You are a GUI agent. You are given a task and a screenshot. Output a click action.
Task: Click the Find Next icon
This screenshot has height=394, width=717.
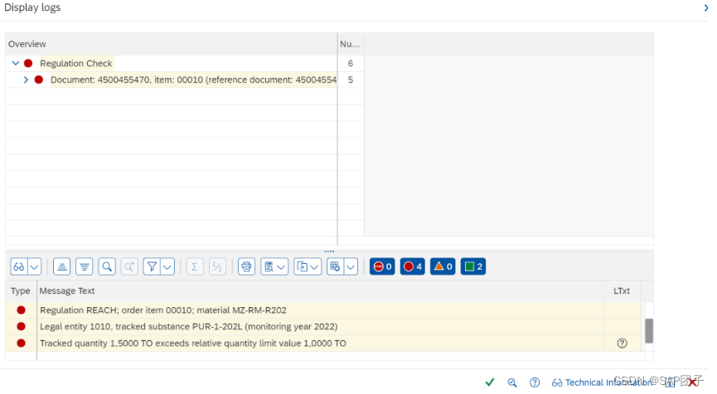pyautogui.click(x=129, y=267)
